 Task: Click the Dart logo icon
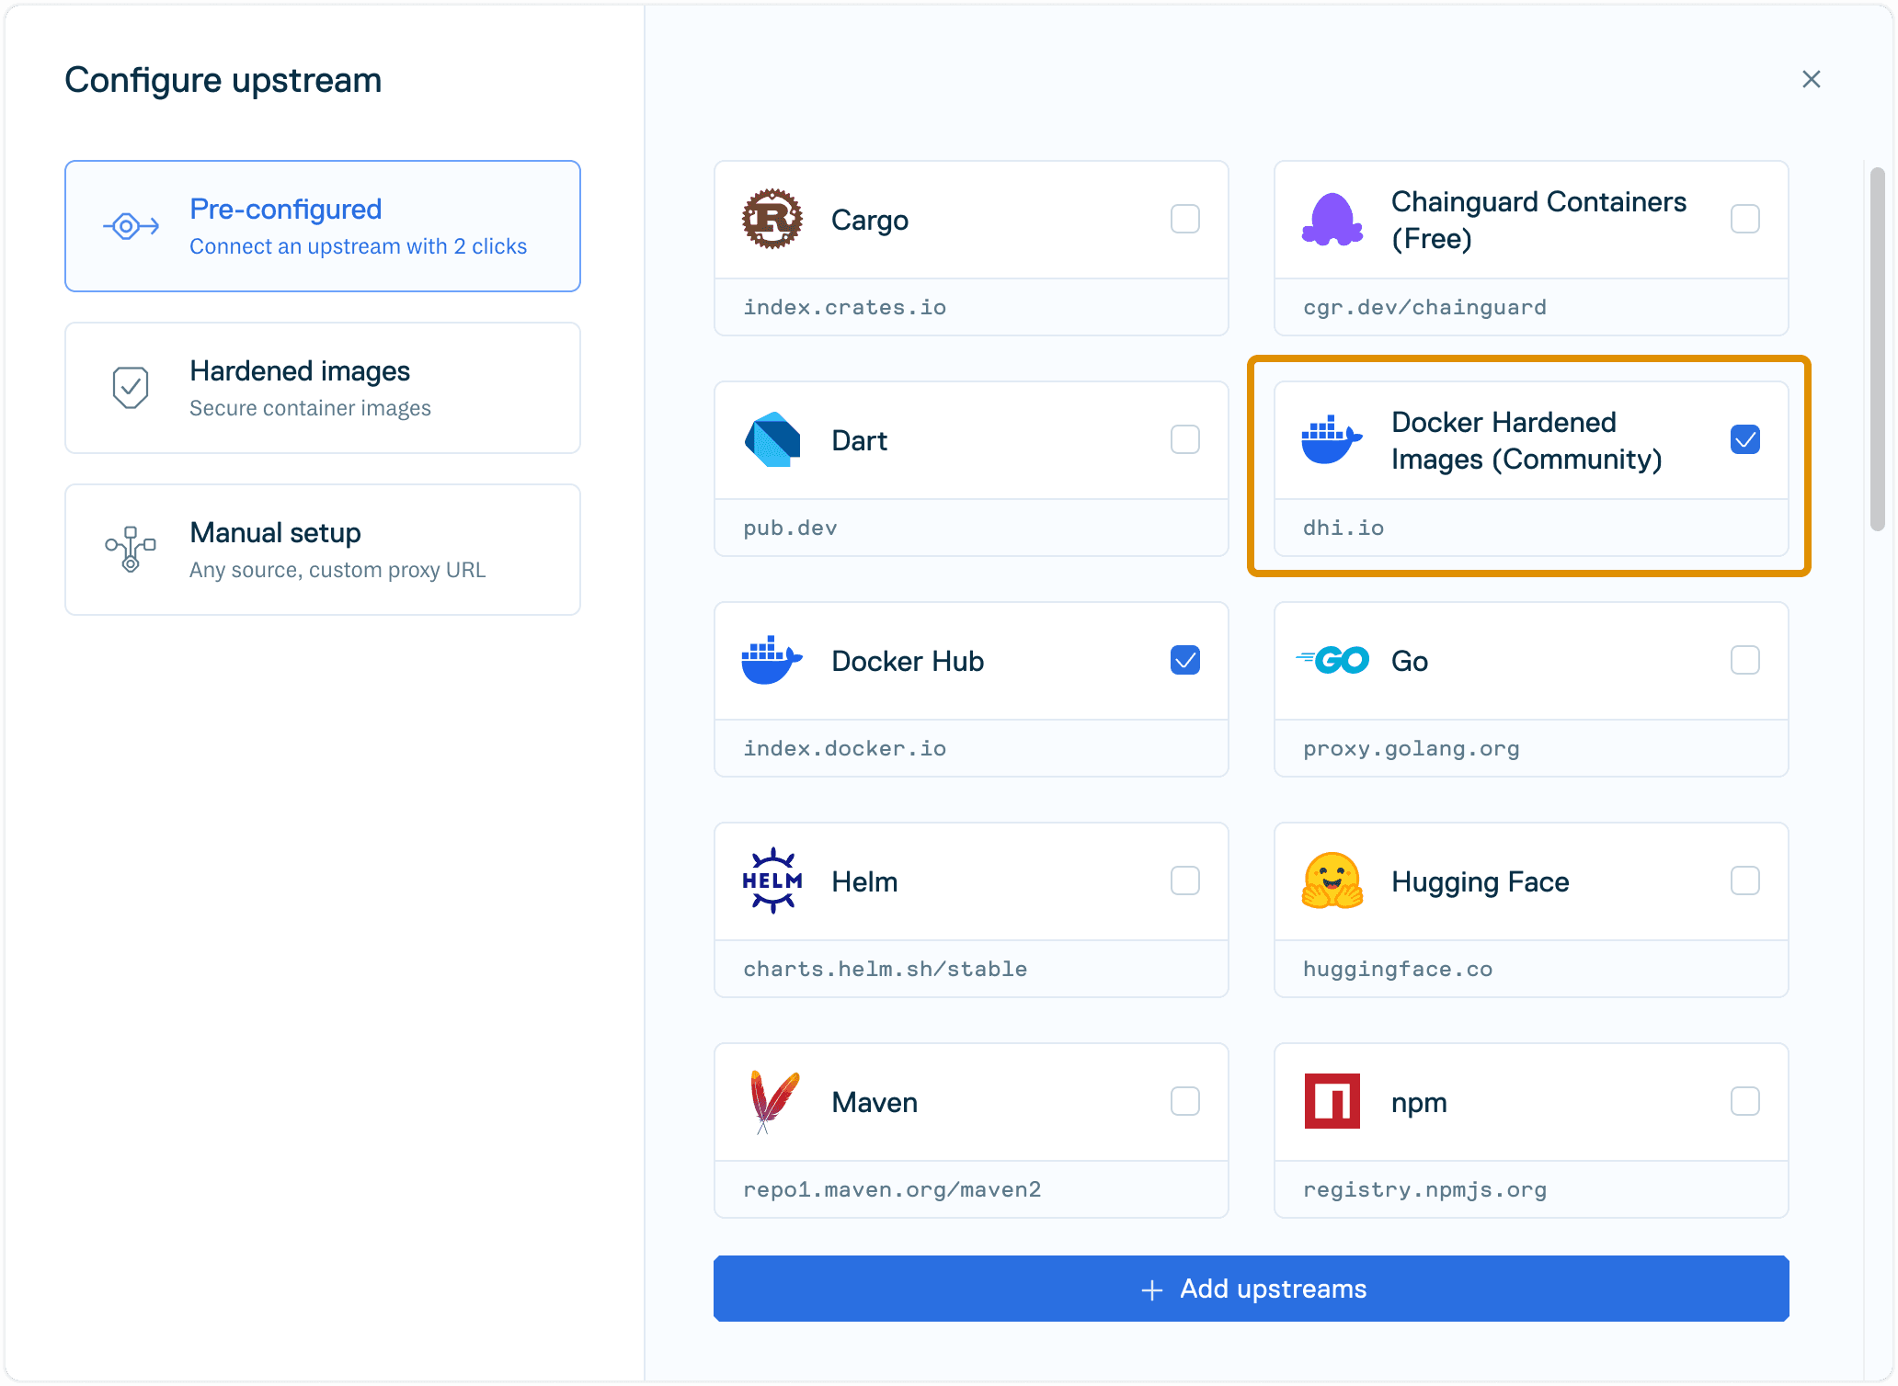pos(772,440)
